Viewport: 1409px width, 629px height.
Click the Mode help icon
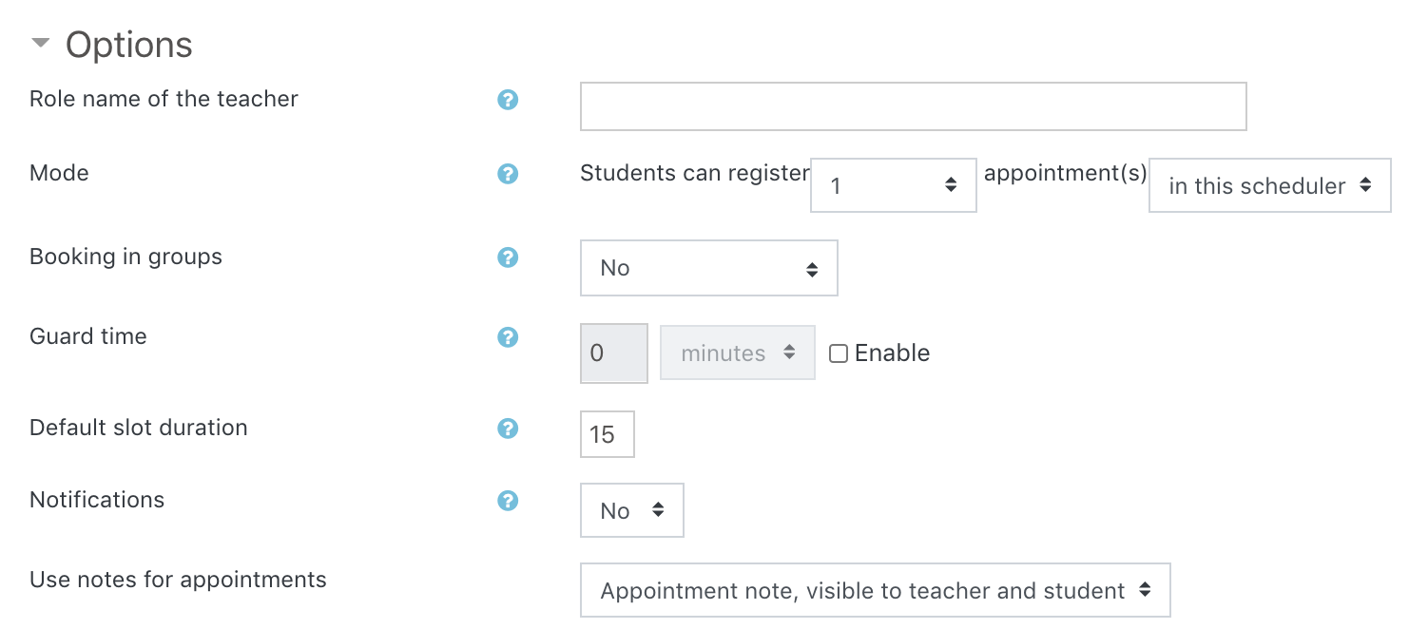(x=508, y=174)
